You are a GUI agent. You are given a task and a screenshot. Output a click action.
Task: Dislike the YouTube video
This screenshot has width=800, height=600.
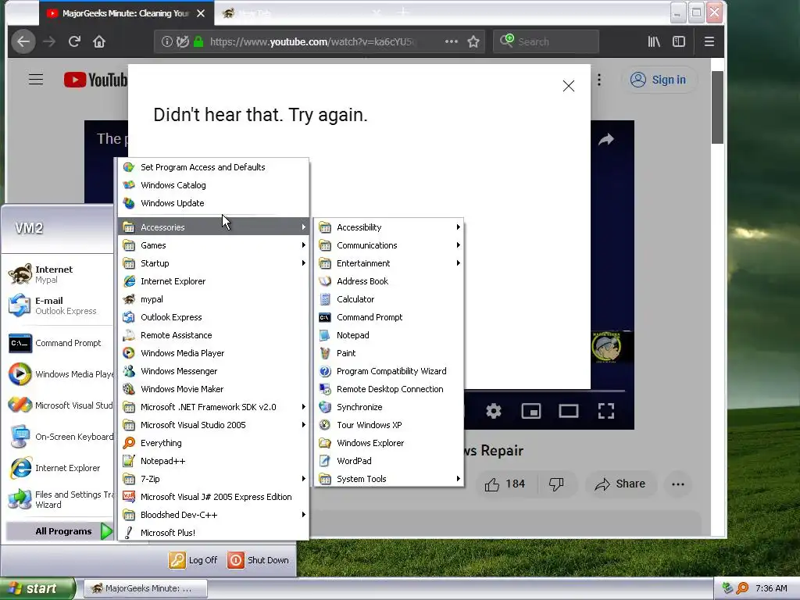[x=556, y=484]
